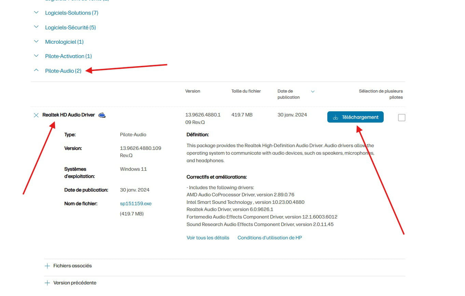Click the Taille du fichier column header
This screenshot has width=465, height=296.
pyautogui.click(x=246, y=91)
